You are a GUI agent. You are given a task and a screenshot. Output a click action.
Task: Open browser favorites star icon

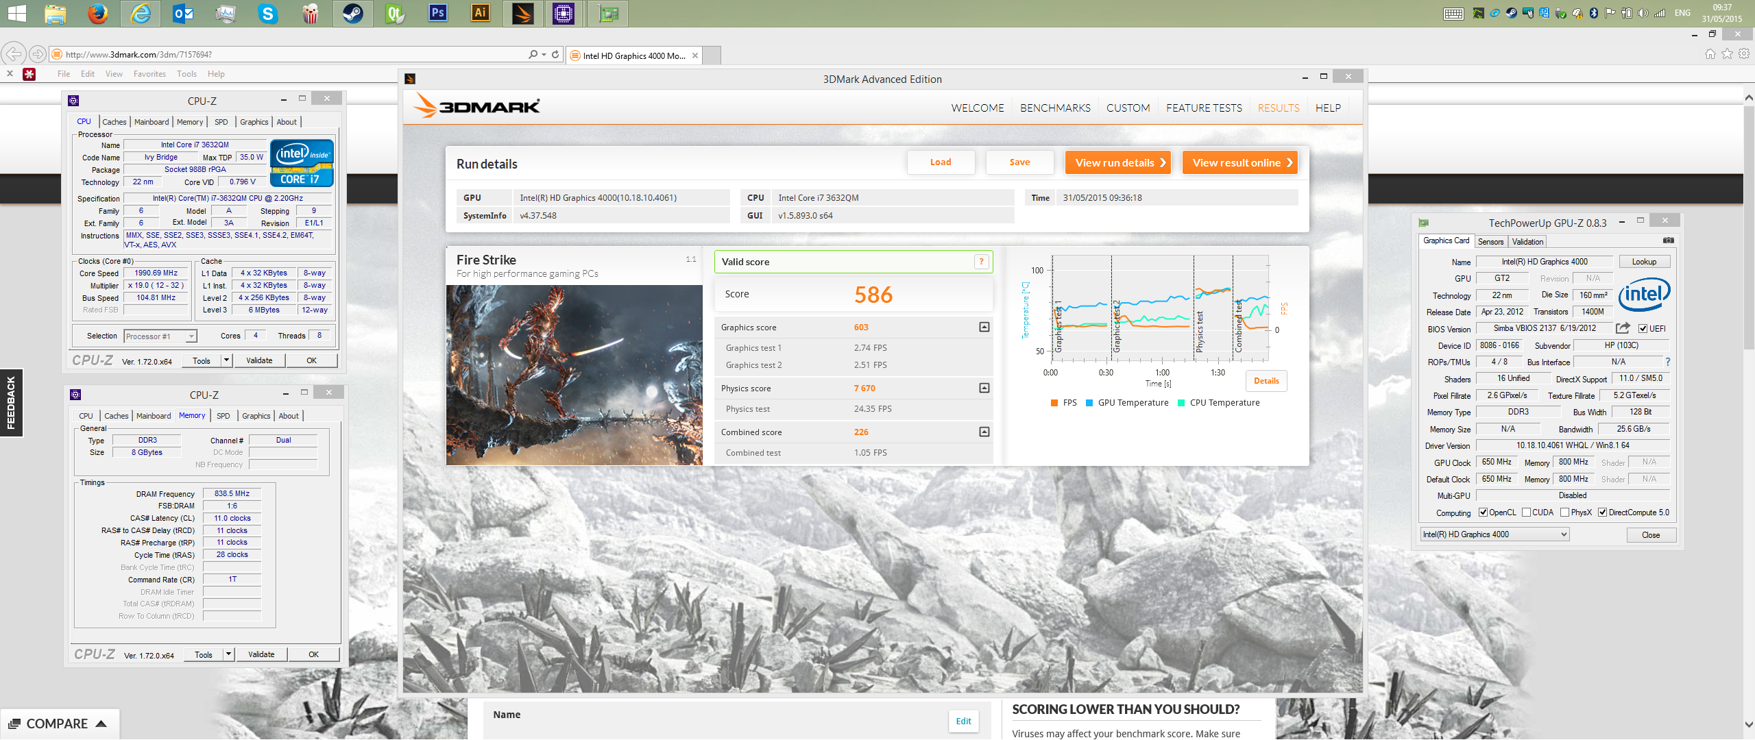[1727, 53]
